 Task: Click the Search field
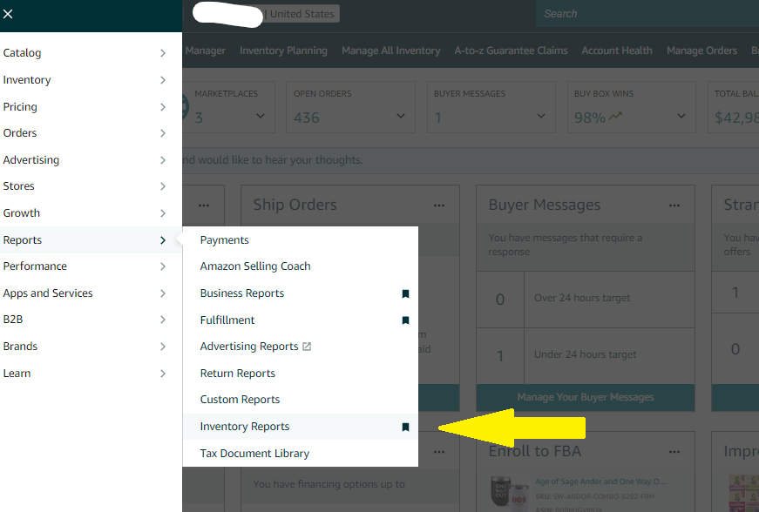(x=647, y=14)
